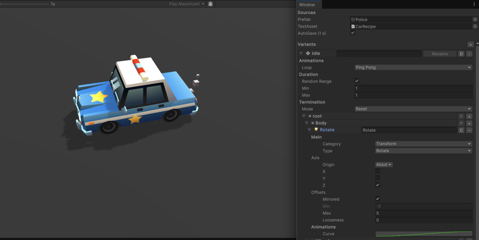Open the TextAsset object picker

click(475, 26)
